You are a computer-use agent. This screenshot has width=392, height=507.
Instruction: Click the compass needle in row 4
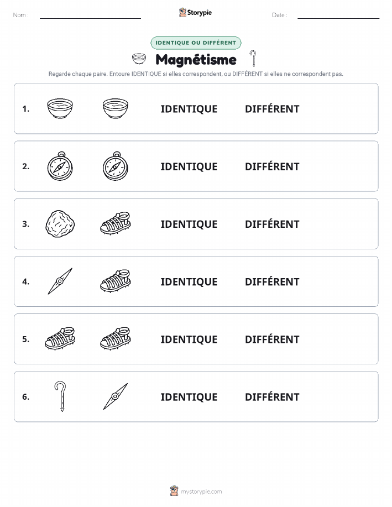pos(60,281)
